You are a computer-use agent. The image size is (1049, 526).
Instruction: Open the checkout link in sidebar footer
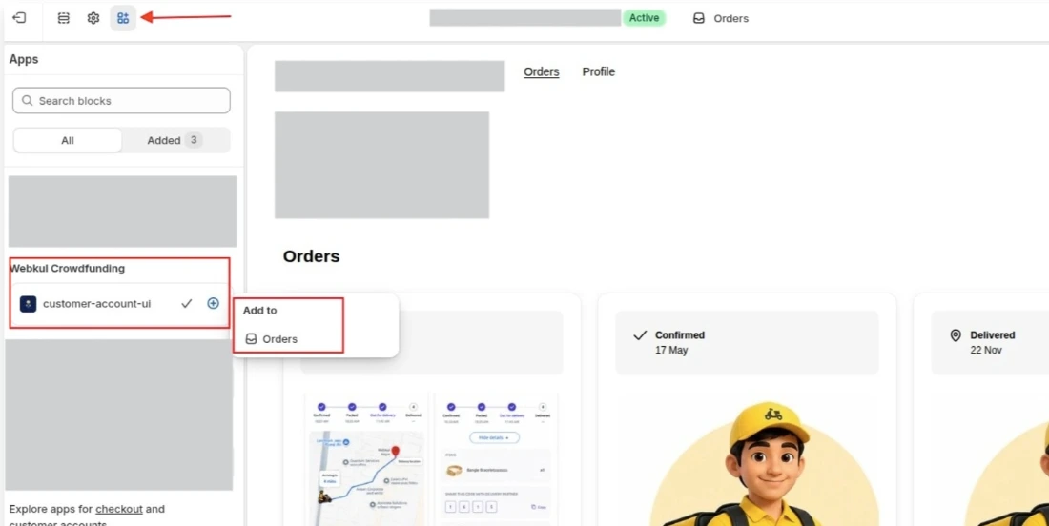(x=119, y=509)
